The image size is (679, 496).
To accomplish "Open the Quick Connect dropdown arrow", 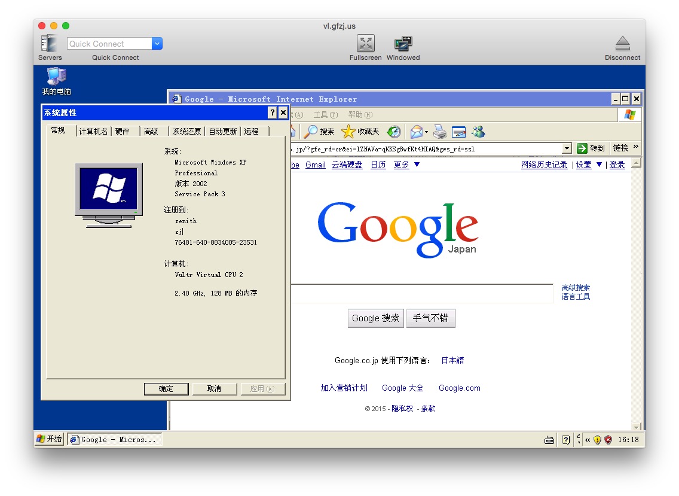I will [x=157, y=43].
